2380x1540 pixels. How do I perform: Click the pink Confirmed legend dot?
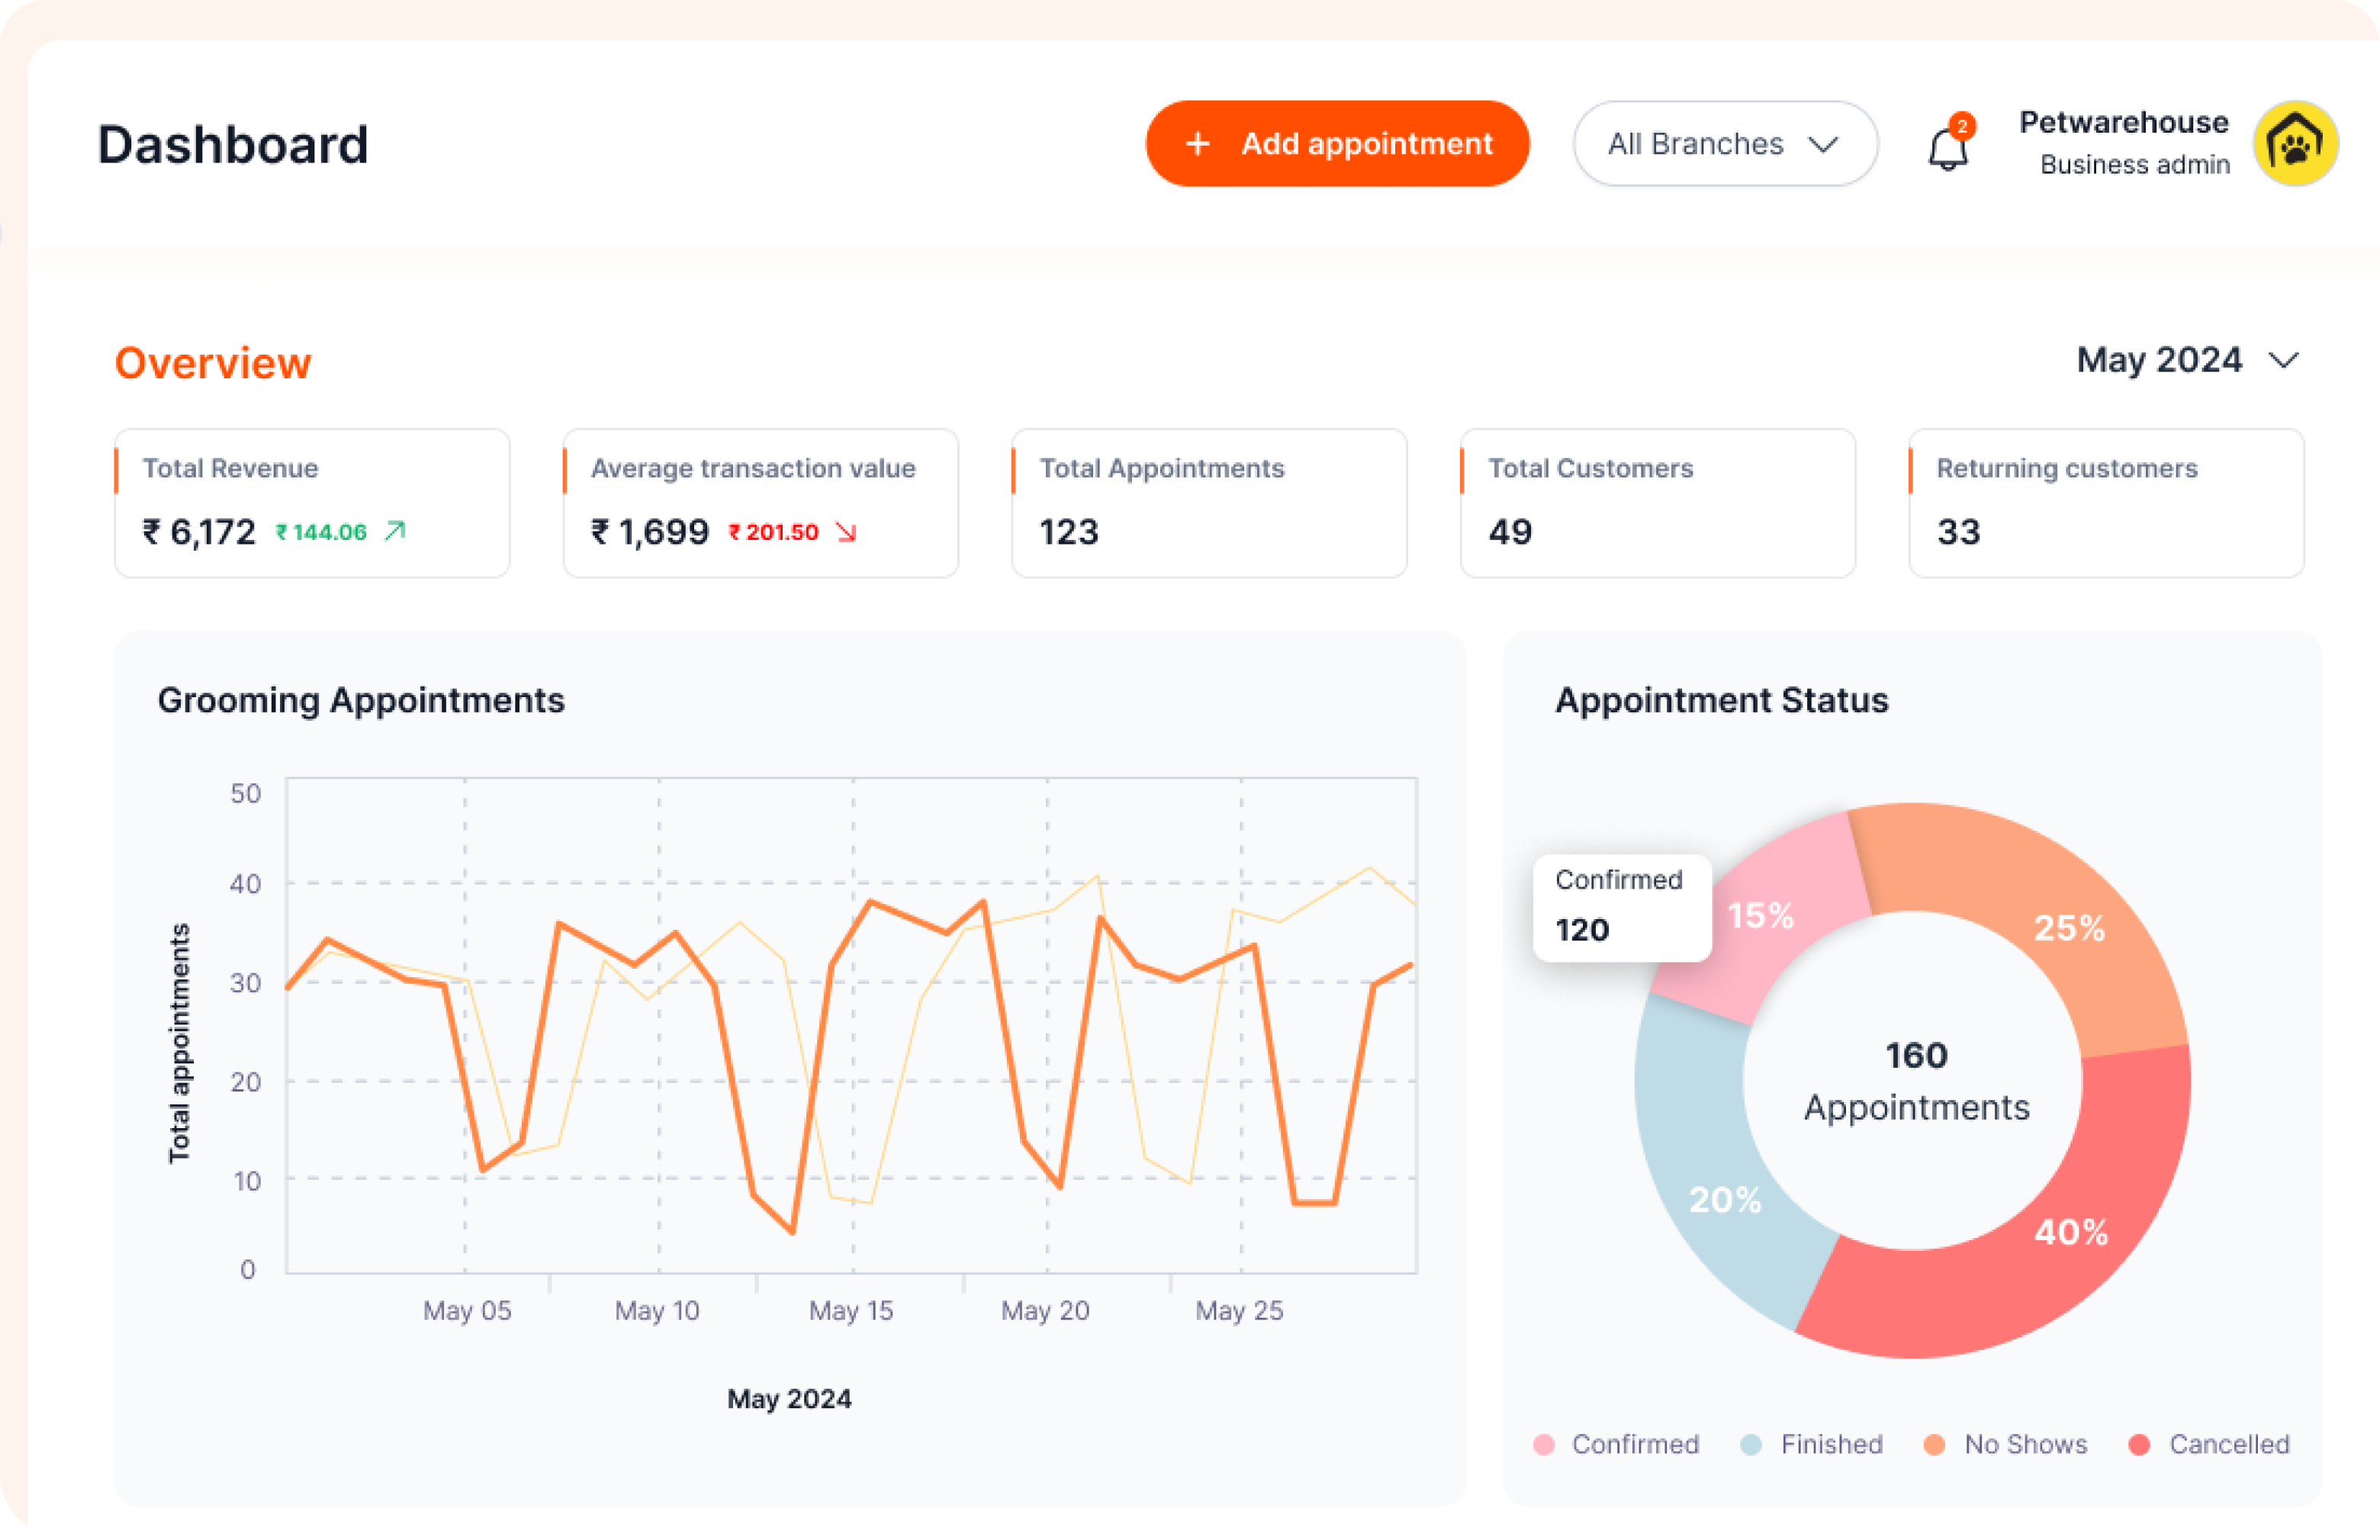tap(1544, 1445)
